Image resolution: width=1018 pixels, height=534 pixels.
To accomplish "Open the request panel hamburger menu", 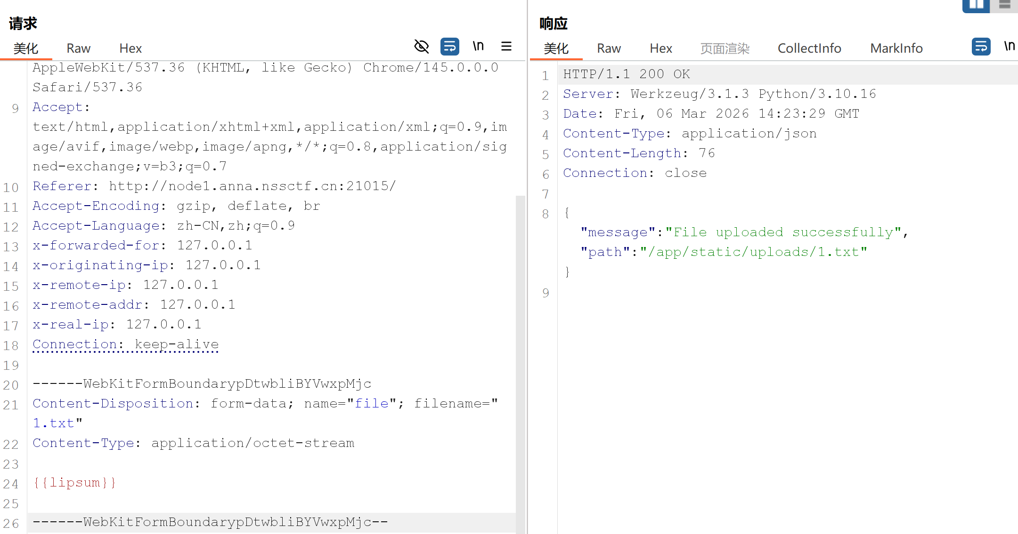I will 506,47.
